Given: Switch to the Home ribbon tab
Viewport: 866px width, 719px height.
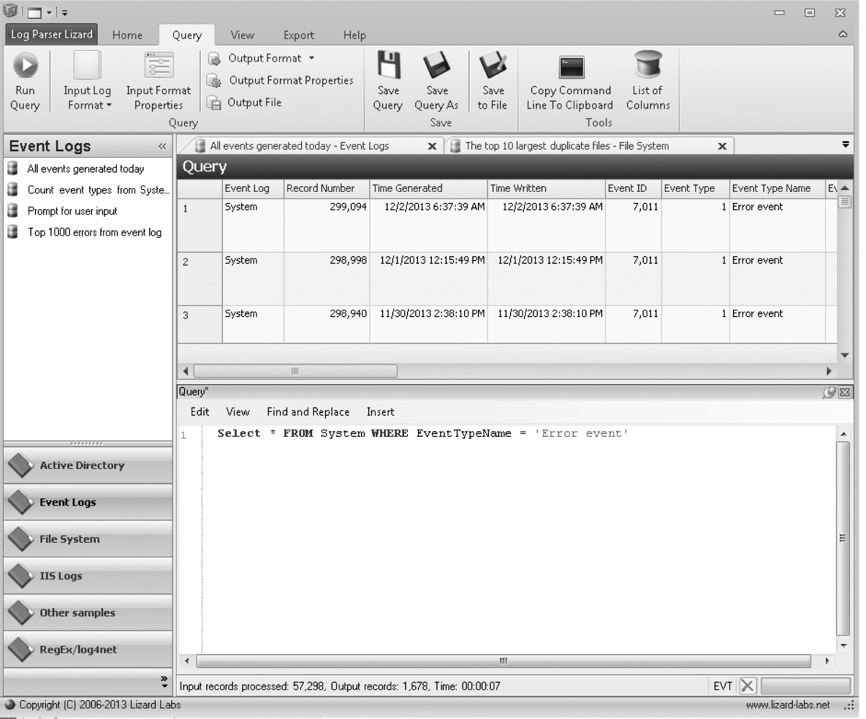Looking at the screenshot, I should 128,35.
